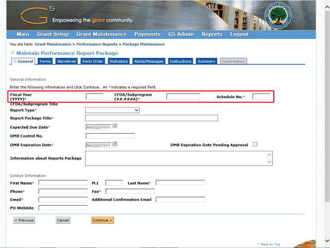
Task: Switch to the Summary tab
Action: point(206,61)
